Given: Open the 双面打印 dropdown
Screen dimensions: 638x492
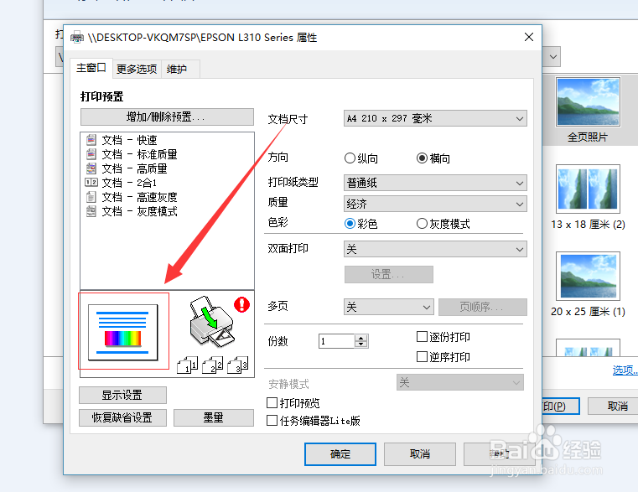Looking at the screenshot, I should 435,249.
